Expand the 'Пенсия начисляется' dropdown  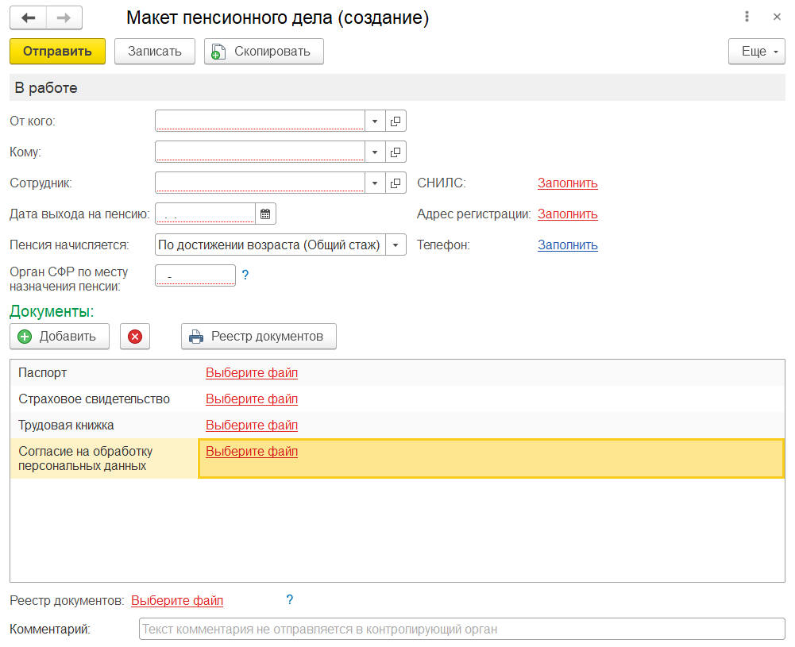[396, 245]
